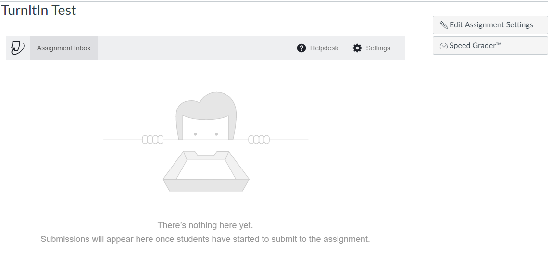Click the "Submissions will appear here" text

pyautogui.click(x=205, y=240)
